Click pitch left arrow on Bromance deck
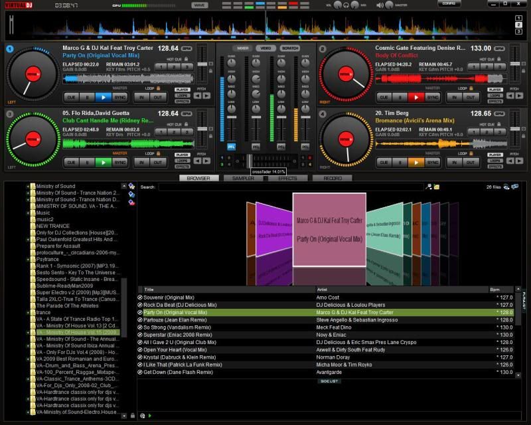This screenshot has width=531, height=425. (x=510, y=161)
